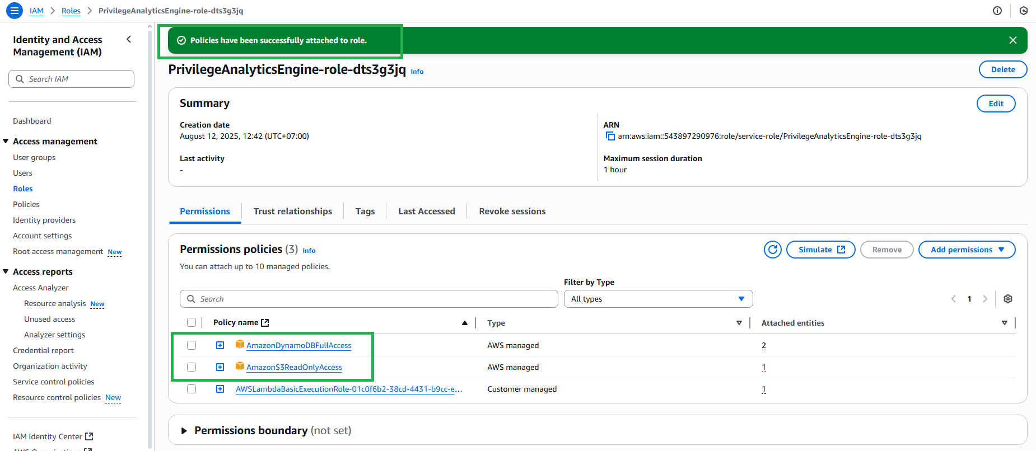The width and height of the screenshot is (1036, 451).
Task: Dismiss the success notification banner
Action: [1012, 40]
